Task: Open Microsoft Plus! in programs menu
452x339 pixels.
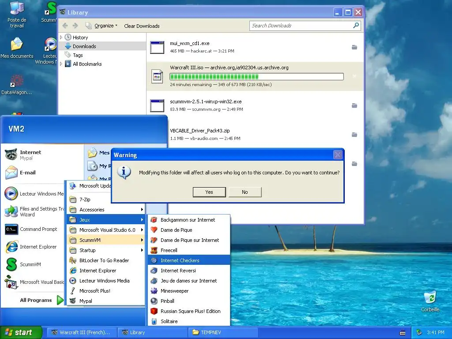Action: [x=105, y=290]
